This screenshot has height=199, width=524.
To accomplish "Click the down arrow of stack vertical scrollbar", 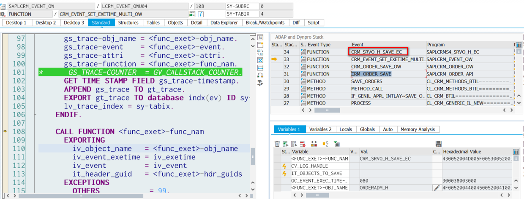I will coord(518,103).
